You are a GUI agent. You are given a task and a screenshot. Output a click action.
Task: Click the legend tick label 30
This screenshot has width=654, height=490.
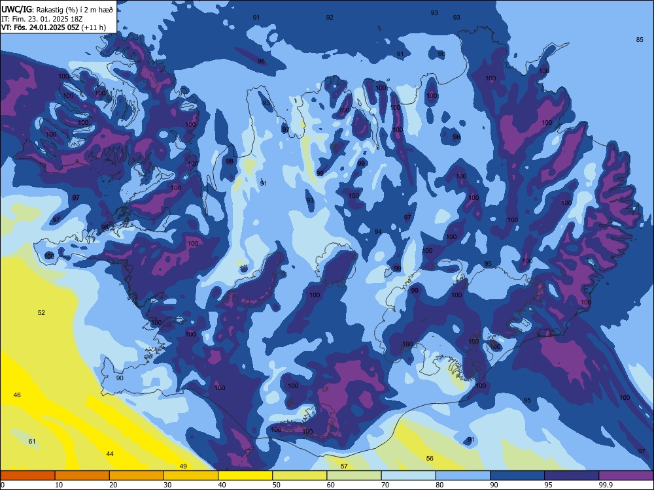(167, 485)
